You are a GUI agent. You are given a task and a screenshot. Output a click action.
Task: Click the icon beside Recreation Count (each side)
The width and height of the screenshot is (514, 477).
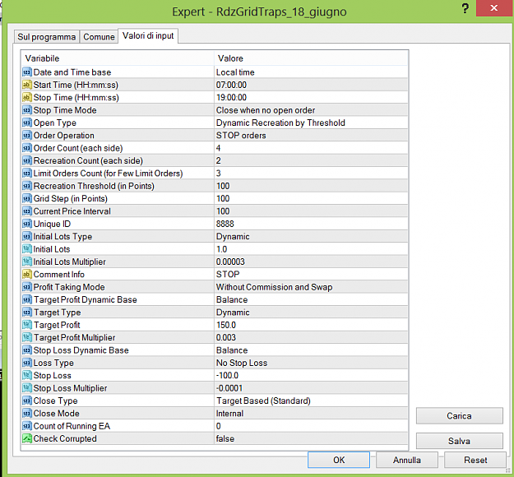(x=27, y=160)
